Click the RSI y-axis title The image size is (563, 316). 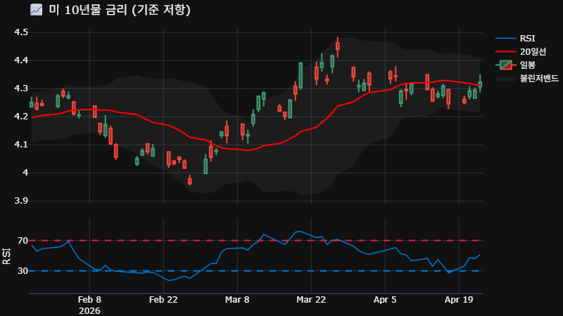(x=6, y=256)
